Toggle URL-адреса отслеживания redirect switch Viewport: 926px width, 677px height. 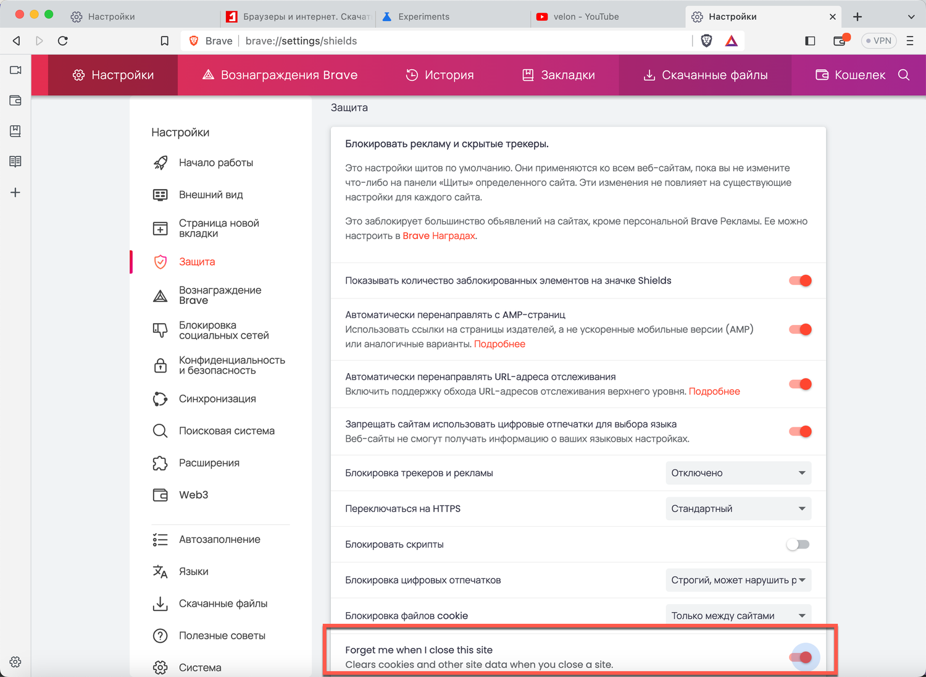800,384
